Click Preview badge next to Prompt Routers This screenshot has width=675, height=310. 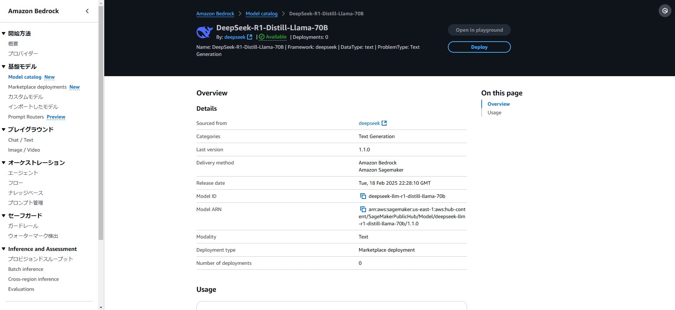tap(56, 117)
